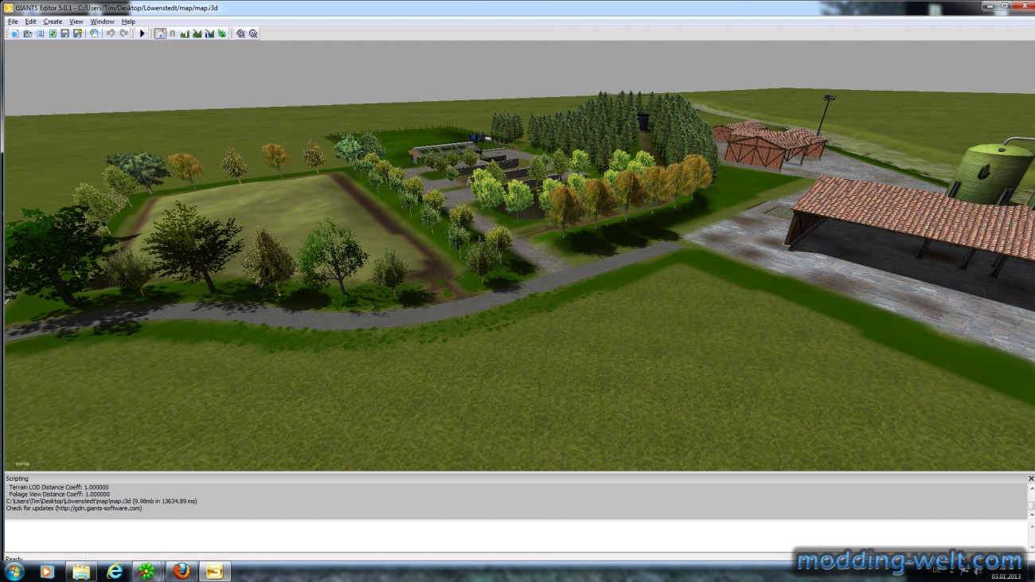The image size is (1035, 582).
Task: Click the 'Check for updates' log line
Action: pos(74,508)
